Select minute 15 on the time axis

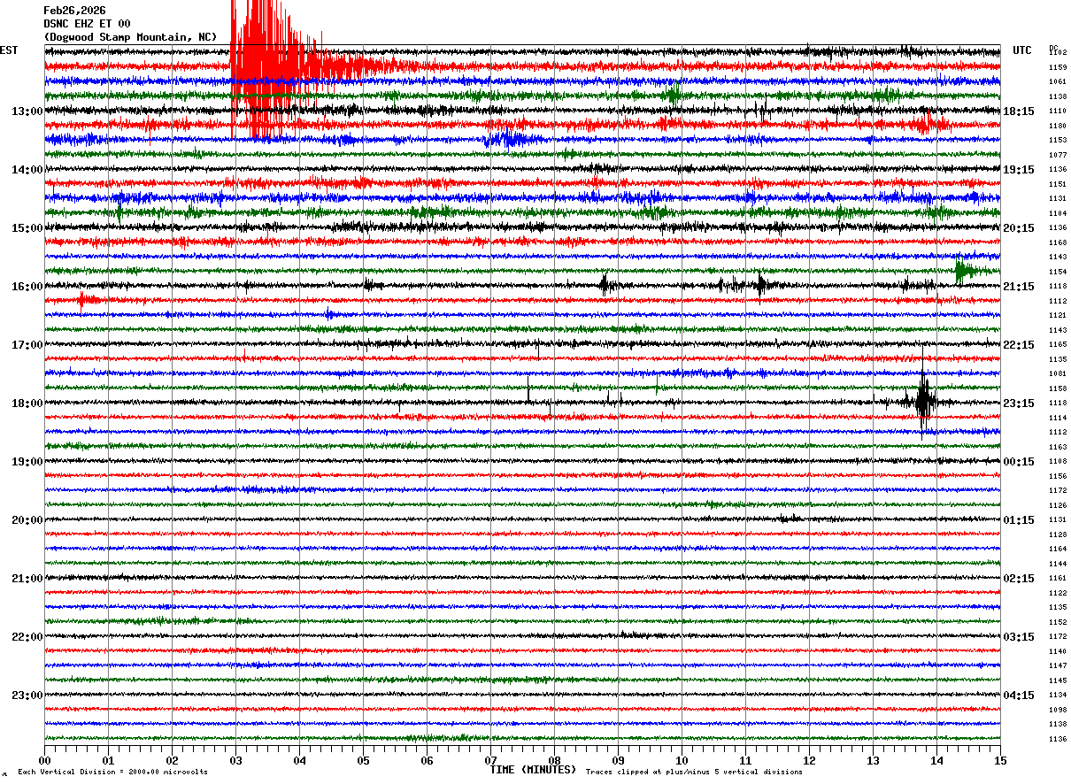click(1000, 760)
